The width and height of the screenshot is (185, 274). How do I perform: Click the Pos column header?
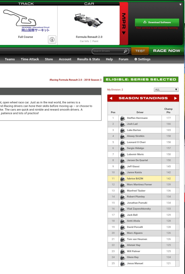[x=113, y=112]
